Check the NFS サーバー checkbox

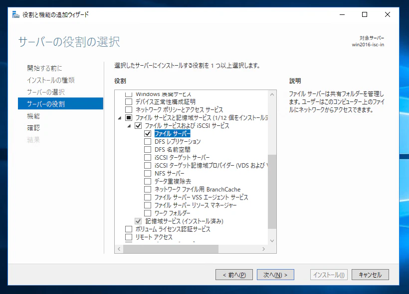(x=148, y=173)
